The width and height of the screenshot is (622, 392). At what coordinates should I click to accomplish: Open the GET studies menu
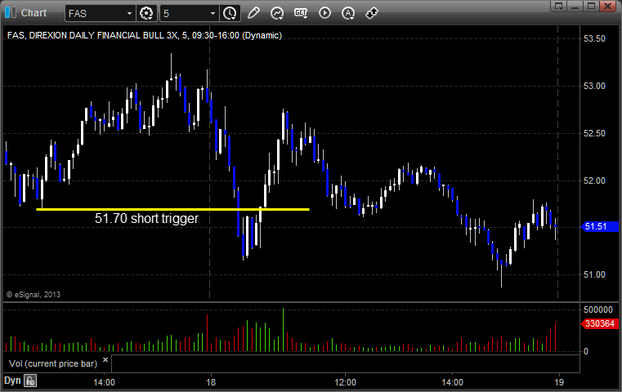[x=301, y=13]
